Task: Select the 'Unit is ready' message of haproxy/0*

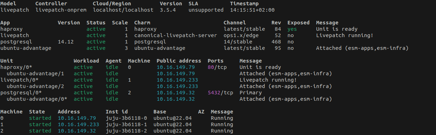Action: click(260, 67)
